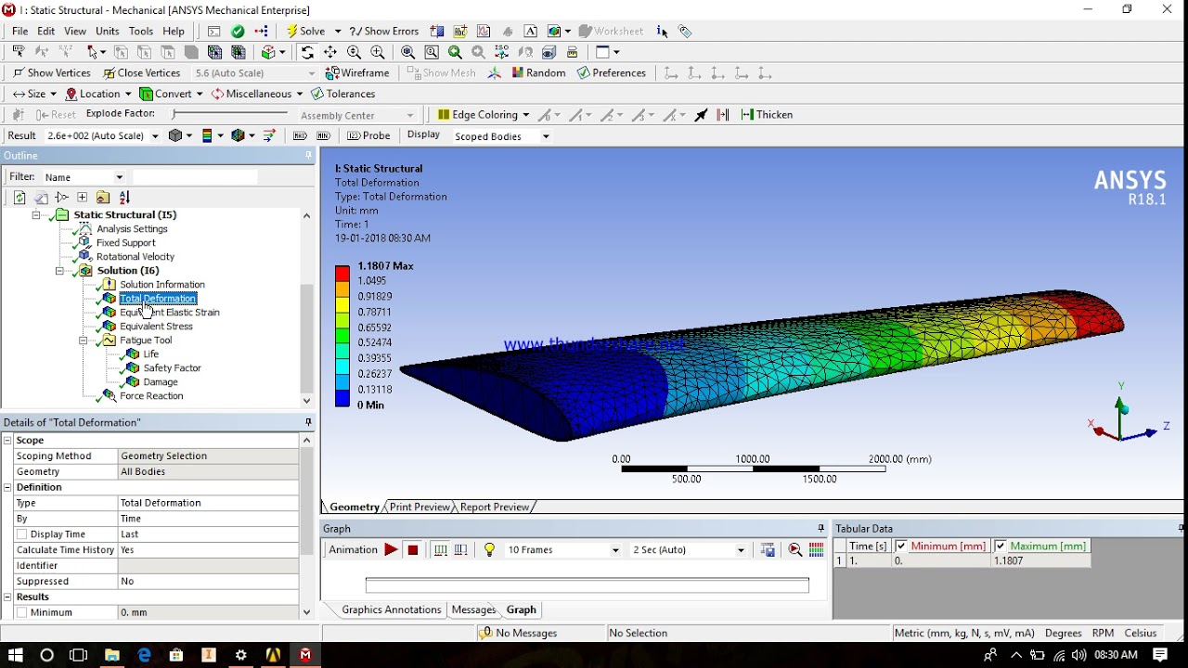The height and width of the screenshot is (668, 1188).
Task: Collapse the Solution (I6) tree node
Action: (59, 271)
